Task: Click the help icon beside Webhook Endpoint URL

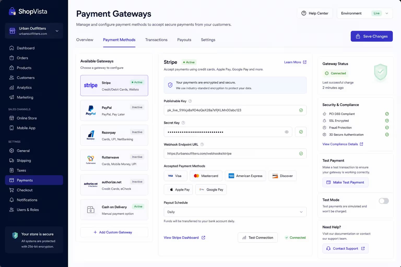Action: [x=202, y=144]
